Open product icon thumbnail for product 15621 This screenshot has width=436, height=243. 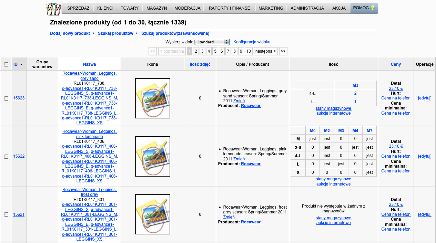coord(153,214)
